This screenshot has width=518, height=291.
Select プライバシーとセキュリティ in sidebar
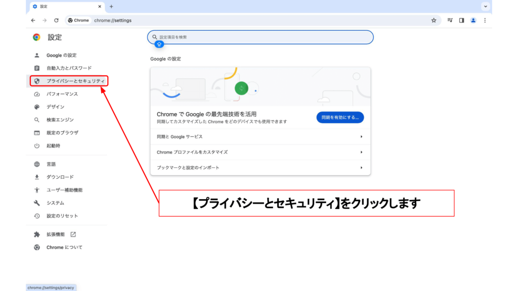tap(75, 81)
